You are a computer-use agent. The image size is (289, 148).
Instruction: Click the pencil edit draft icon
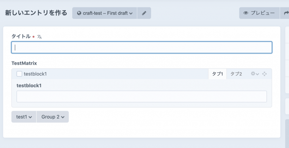click(x=144, y=13)
